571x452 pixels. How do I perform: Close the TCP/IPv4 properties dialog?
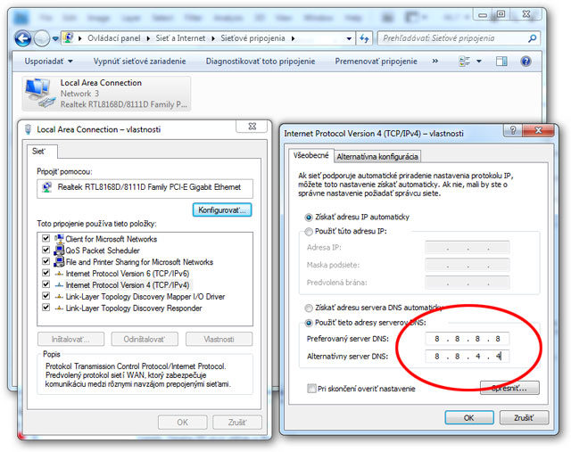(538, 130)
